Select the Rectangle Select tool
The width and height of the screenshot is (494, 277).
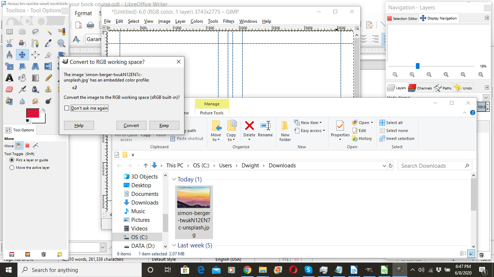tap(9, 32)
